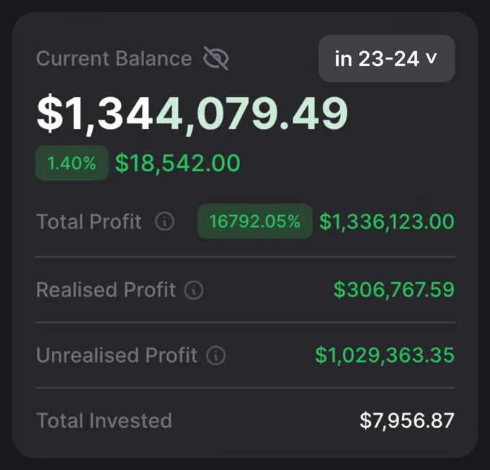Click the "in 23-24" text label

click(377, 59)
